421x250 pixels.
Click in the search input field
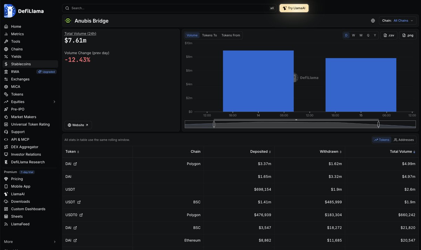pos(170,8)
